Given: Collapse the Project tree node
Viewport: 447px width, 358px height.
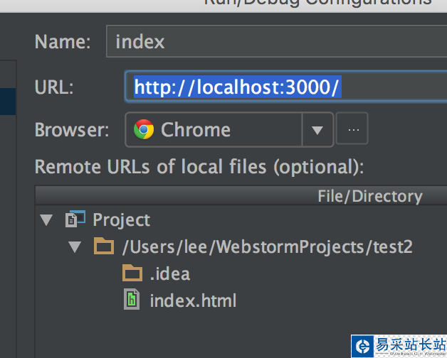Looking at the screenshot, I should pyautogui.click(x=47, y=220).
